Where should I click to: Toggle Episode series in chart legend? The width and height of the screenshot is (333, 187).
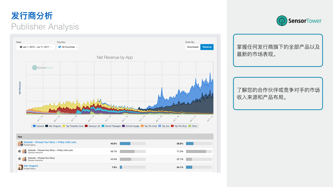[38, 126]
